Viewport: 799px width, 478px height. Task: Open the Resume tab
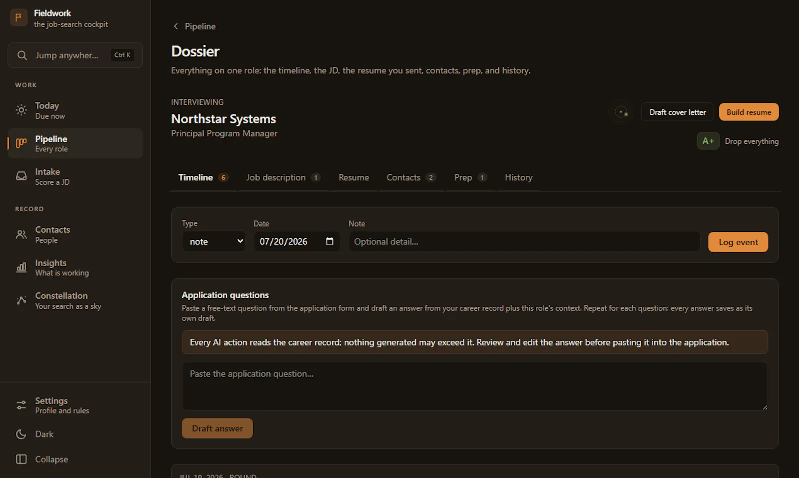pyautogui.click(x=354, y=177)
